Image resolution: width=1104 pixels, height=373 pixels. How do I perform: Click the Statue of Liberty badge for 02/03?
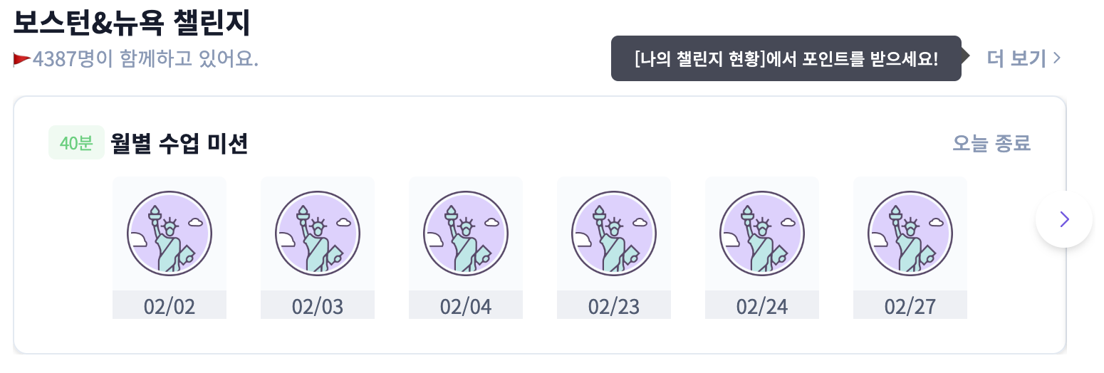pos(318,233)
